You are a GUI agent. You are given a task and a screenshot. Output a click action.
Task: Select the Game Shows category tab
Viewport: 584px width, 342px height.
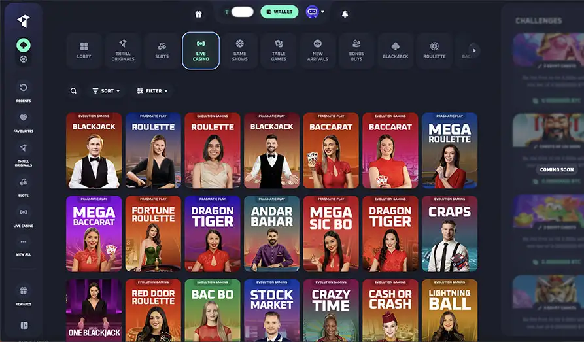(x=240, y=50)
